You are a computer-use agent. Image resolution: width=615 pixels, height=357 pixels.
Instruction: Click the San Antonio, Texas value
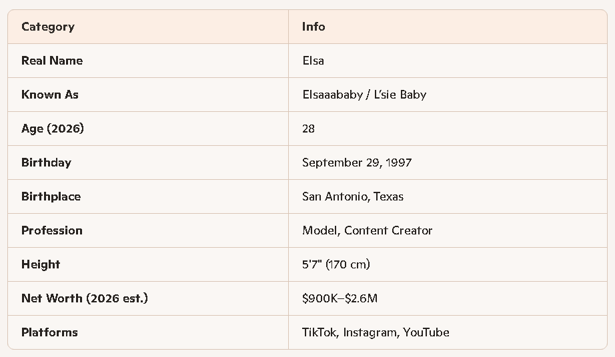tap(353, 196)
